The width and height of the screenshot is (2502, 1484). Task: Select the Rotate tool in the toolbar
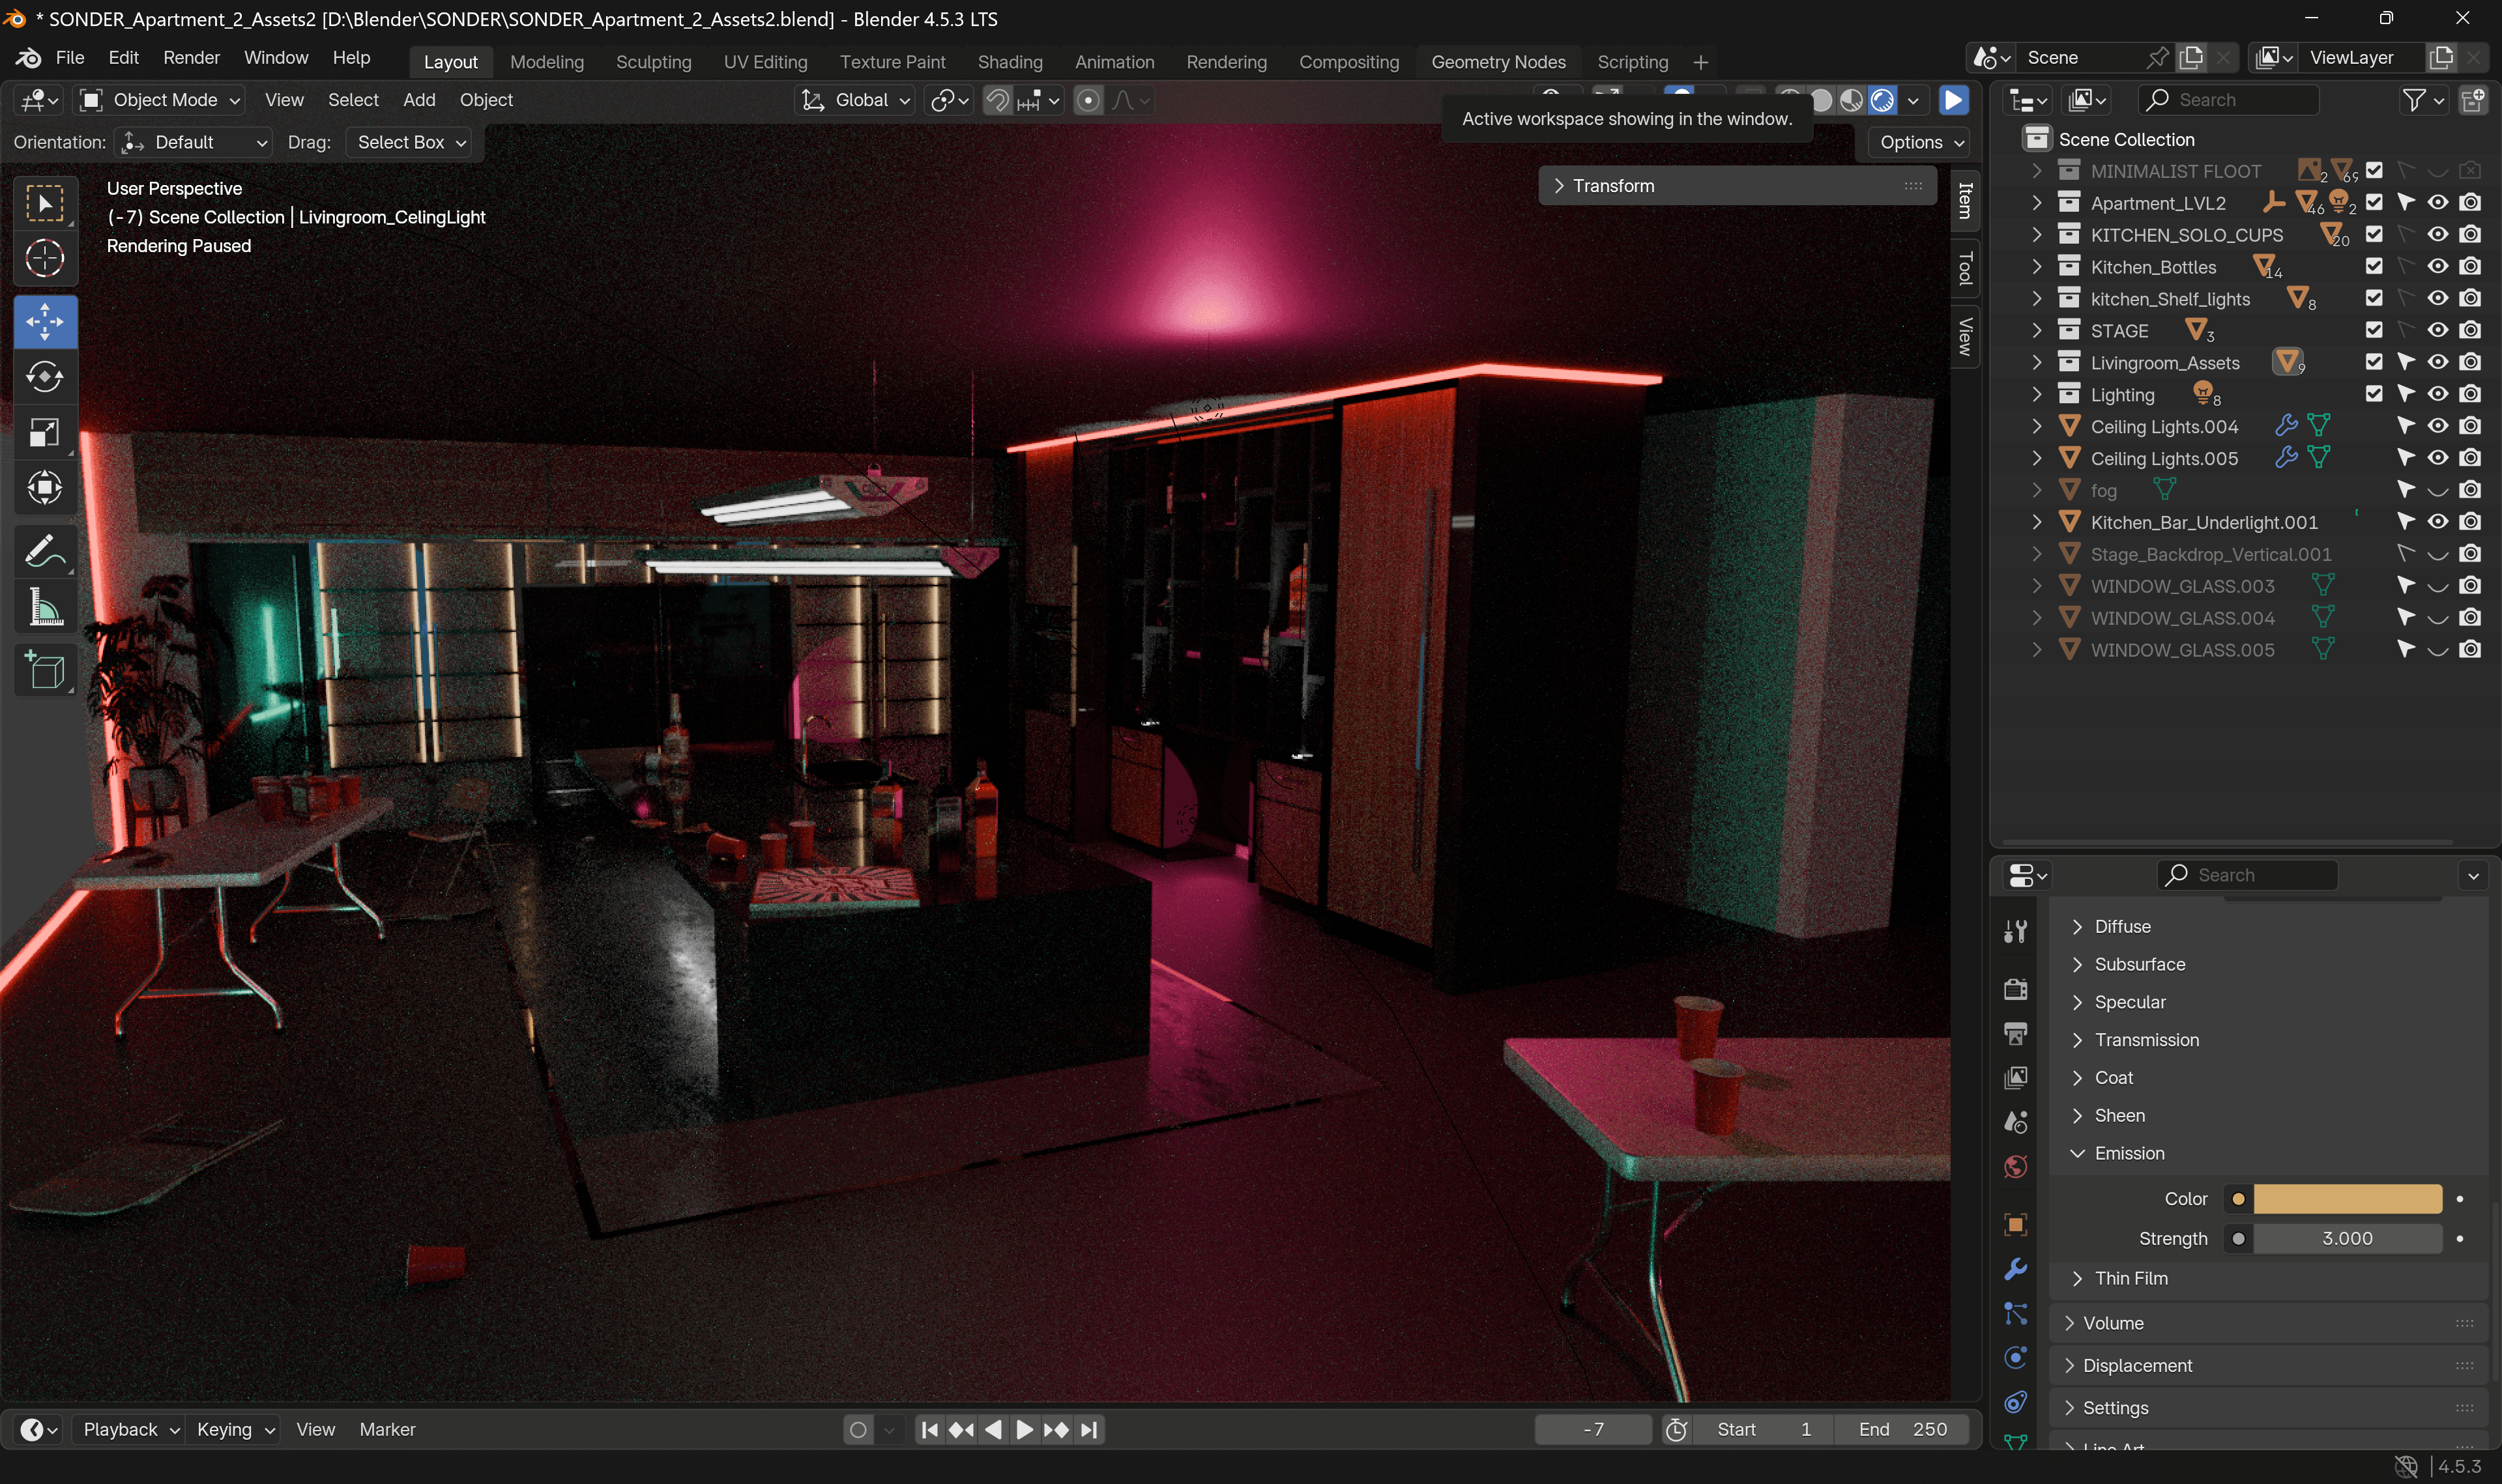click(x=45, y=377)
